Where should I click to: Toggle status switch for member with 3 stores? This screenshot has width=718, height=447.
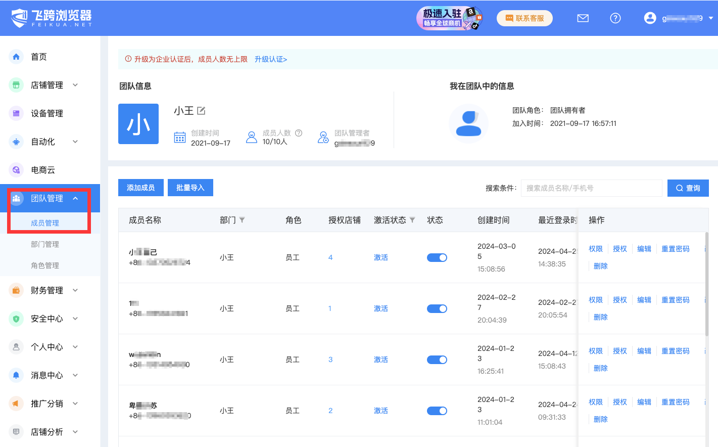point(437,360)
